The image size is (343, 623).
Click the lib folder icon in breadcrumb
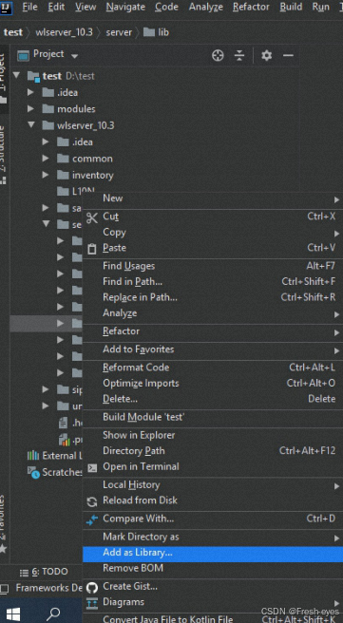pos(149,32)
